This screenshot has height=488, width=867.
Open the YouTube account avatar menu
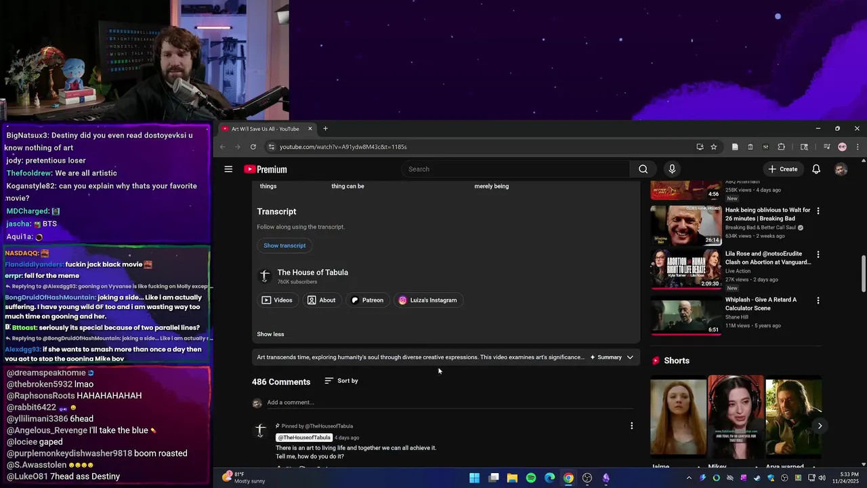[841, 169]
